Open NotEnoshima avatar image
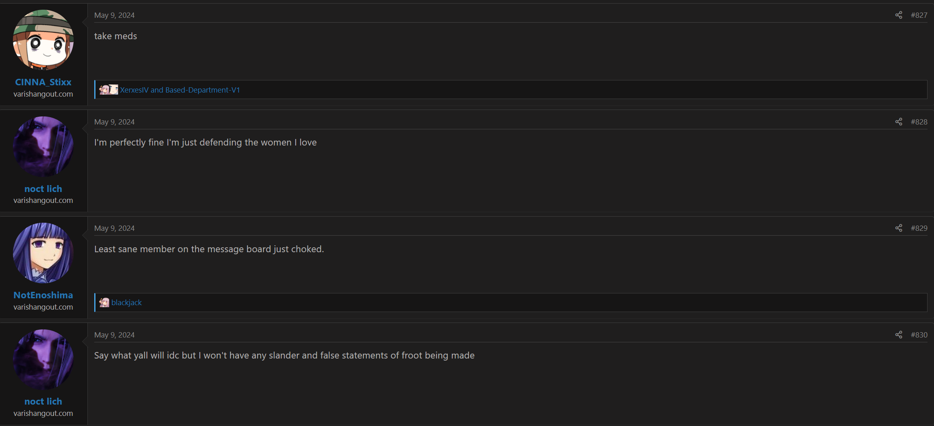 coord(43,253)
